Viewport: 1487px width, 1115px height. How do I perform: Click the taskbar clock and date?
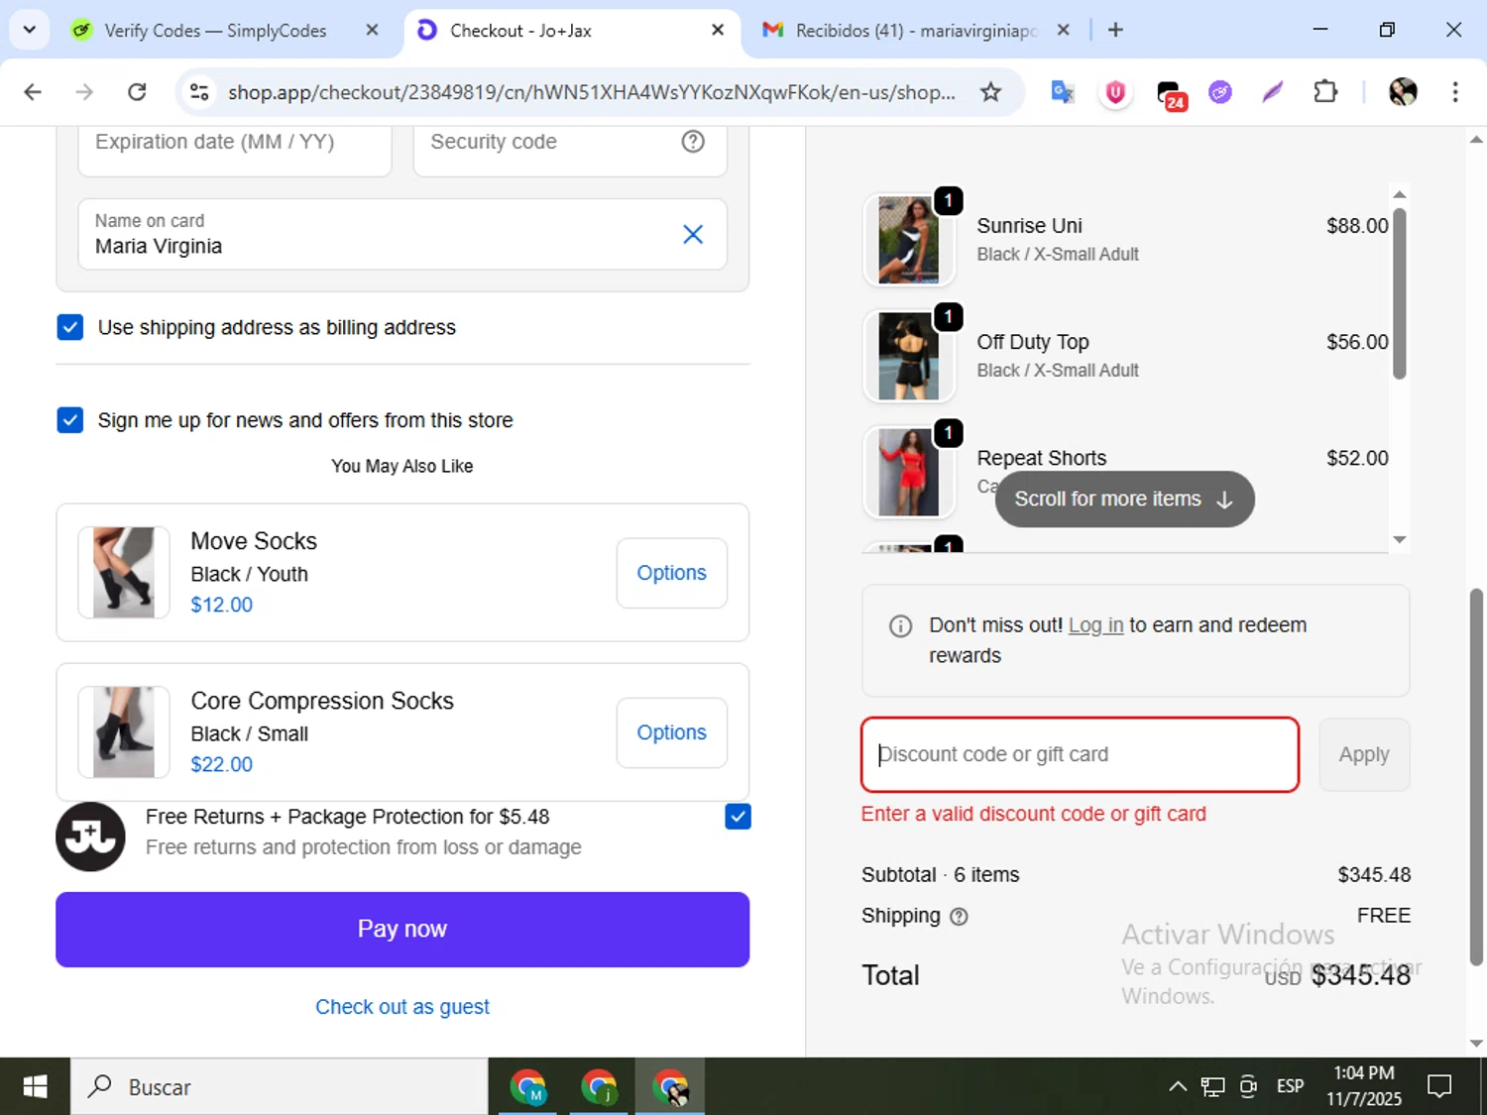(x=1364, y=1086)
